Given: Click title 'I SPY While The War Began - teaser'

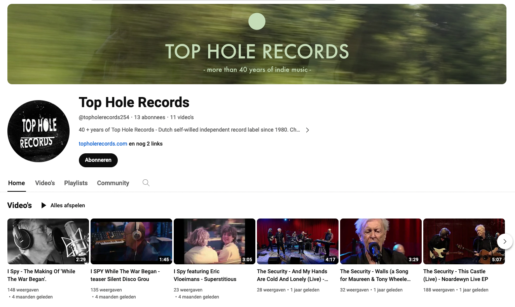Looking at the screenshot, I should pyautogui.click(x=125, y=275).
